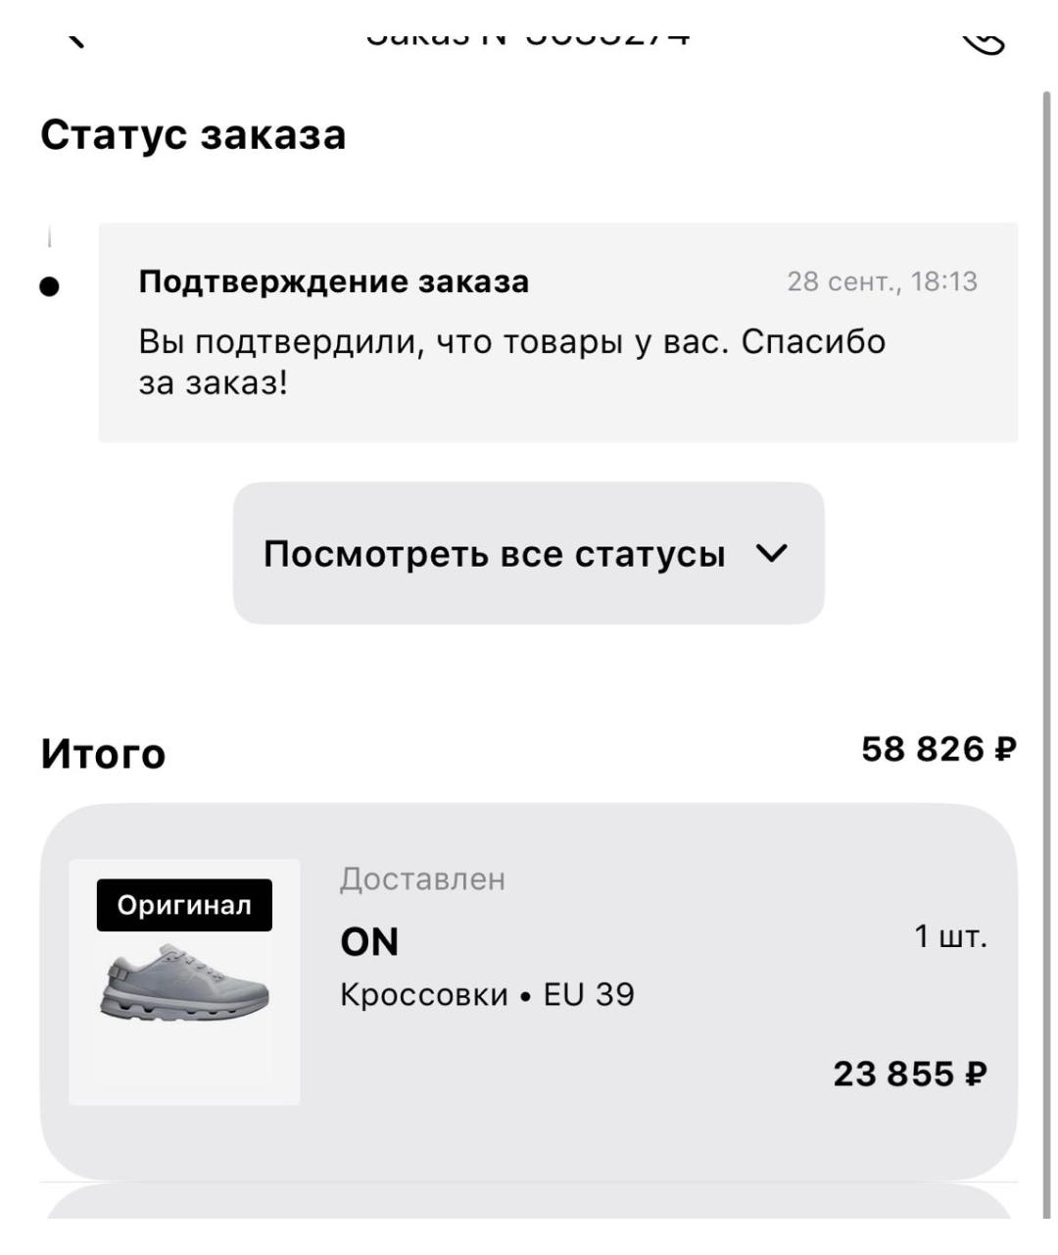The width and height of the screenshot is (1058, 1255).
Task: Click the "1 шт." quantity label
Action: (x=950, y=936)
